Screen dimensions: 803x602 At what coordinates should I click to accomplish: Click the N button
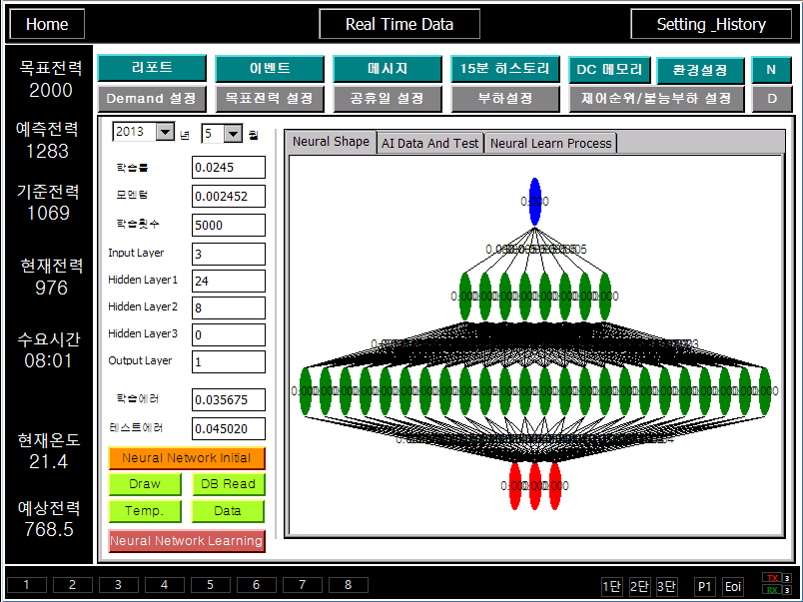(771, 70)
